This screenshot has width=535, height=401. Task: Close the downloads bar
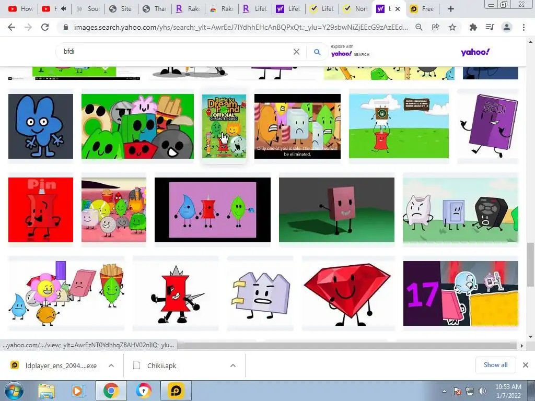pyautogui.click(x=526, y=365)
